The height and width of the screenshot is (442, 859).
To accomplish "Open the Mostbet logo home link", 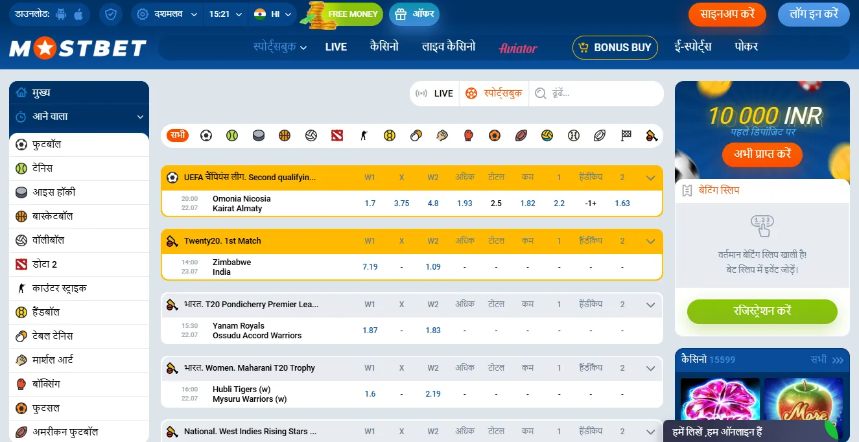I will 78,48.
